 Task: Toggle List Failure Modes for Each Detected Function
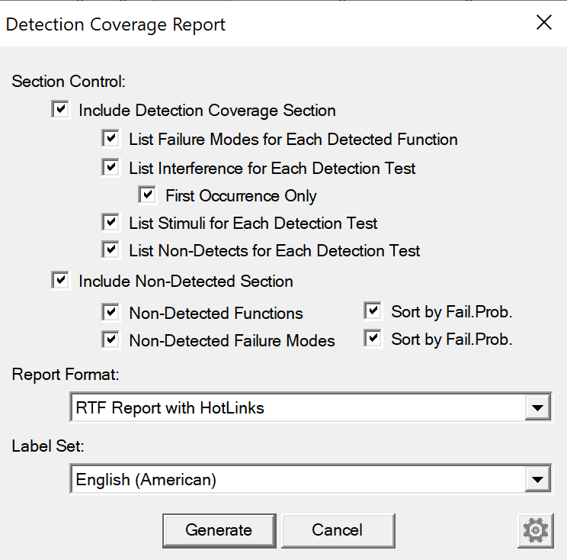click(x=111, y=139)
